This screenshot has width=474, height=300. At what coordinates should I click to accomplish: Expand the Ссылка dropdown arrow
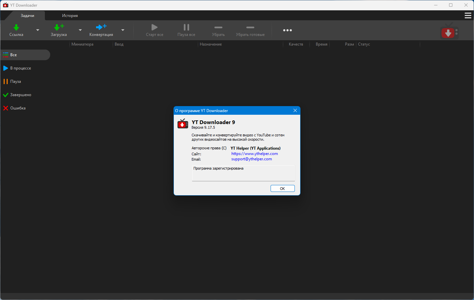click(38, 30)
